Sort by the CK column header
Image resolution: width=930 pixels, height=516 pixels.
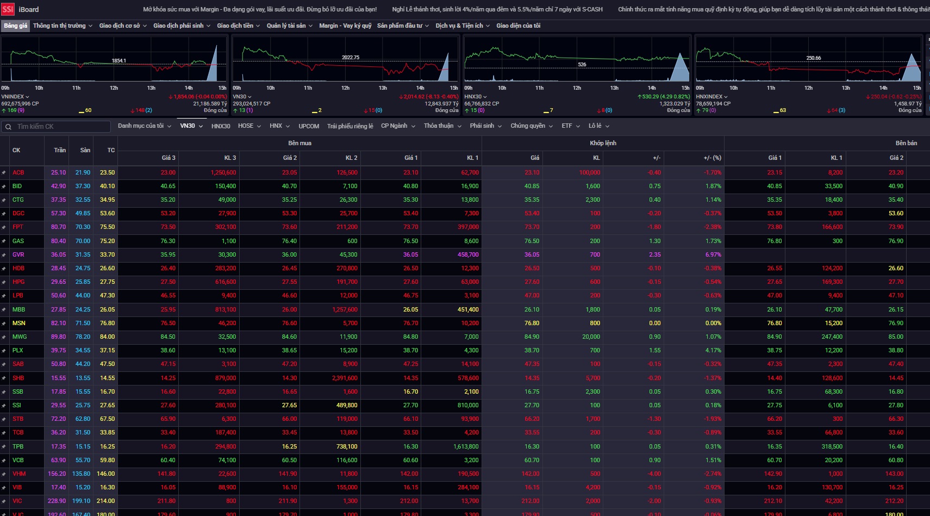coord(16,151)
